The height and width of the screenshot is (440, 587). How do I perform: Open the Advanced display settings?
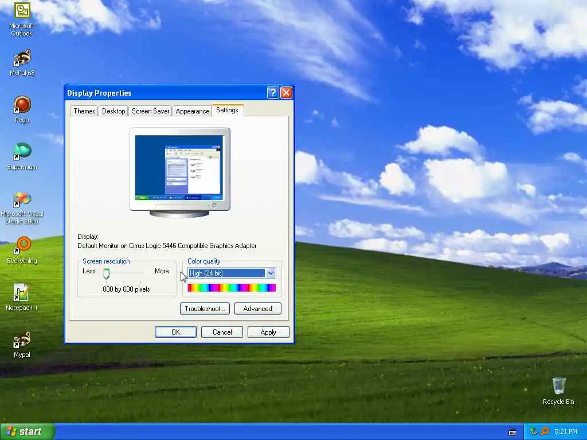(x=257, y=309)
